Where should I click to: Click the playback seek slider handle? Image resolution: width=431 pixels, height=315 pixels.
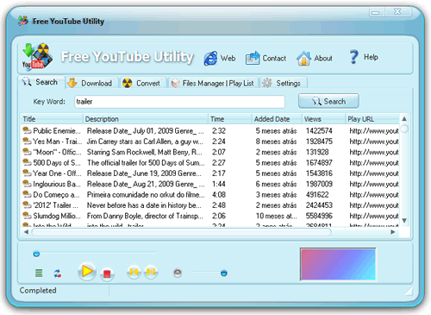click(x=36, y=254)
